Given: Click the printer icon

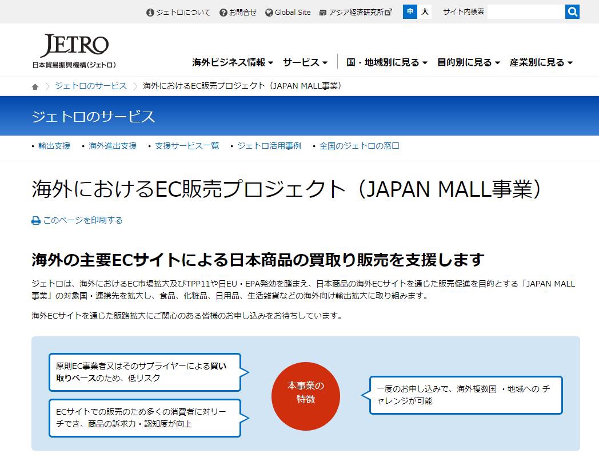Looking at the screenshot, I should coord(36,221).
